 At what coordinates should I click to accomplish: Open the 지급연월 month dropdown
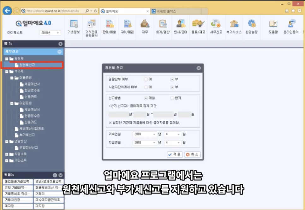point(173,143)
